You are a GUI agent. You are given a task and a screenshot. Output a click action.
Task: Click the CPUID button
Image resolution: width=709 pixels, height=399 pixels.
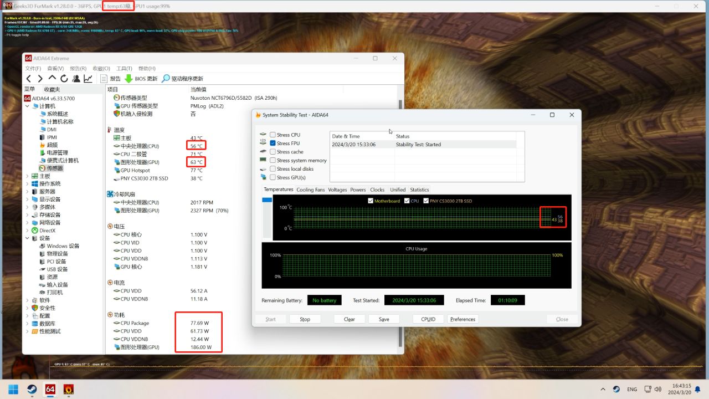coord(428,319)
